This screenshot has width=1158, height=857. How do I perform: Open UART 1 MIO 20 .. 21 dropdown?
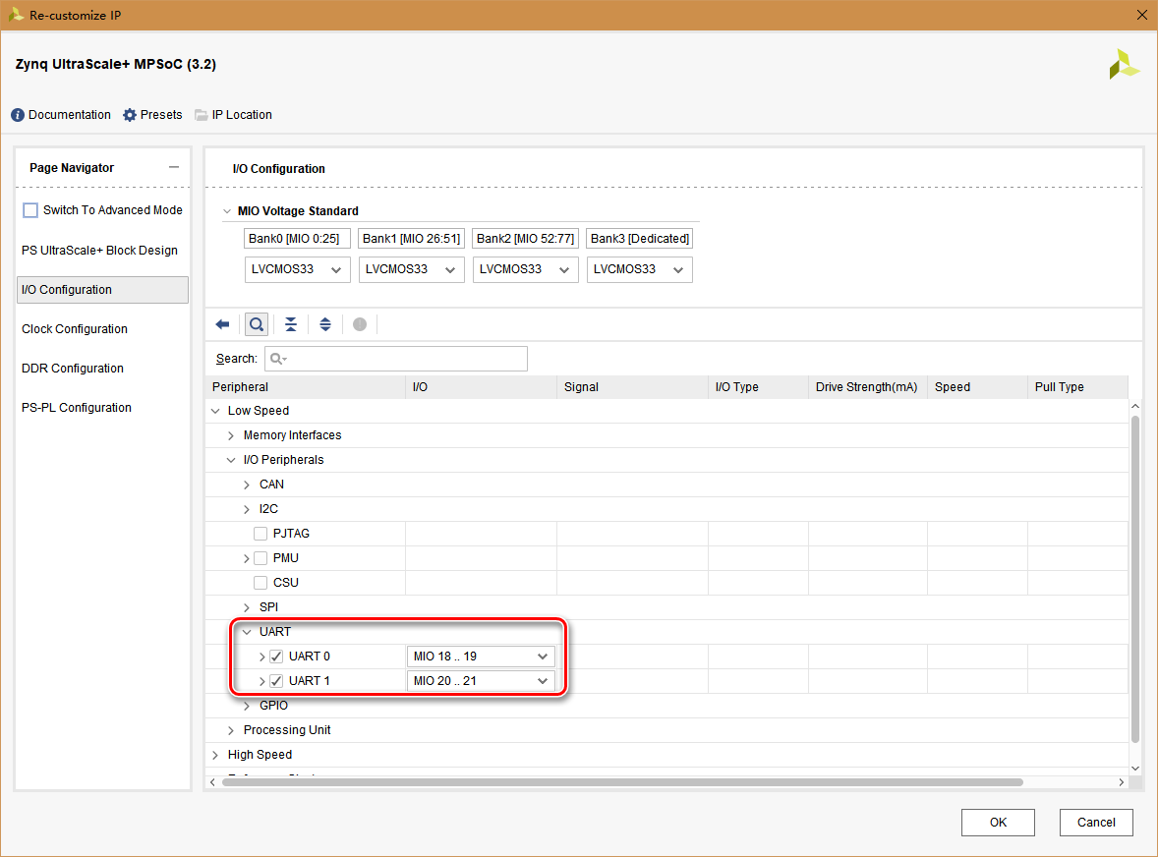[480, 680]
